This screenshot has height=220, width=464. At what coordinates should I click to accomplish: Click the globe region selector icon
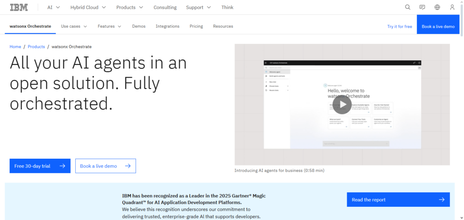437,7
